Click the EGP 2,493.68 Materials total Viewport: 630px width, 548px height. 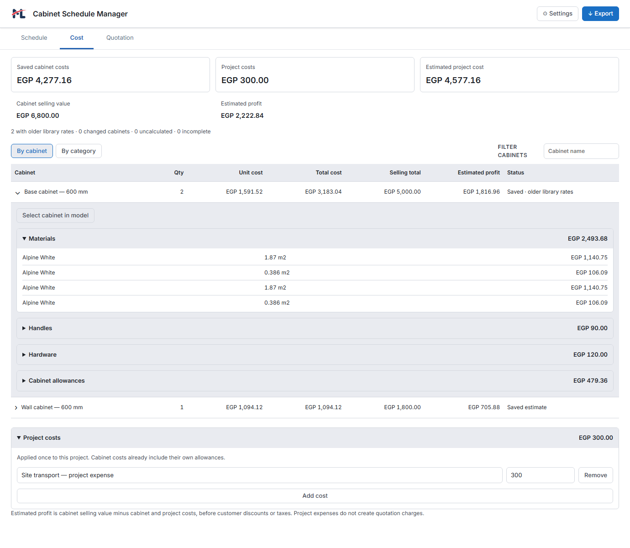[x=588, y=239]
